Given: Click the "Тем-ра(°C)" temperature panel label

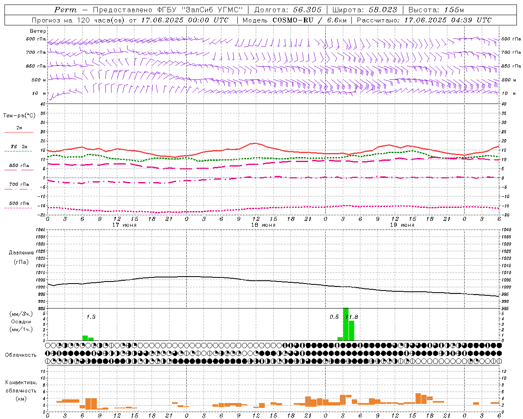Looking at the screenshot, I should click(x=19, y=115).
